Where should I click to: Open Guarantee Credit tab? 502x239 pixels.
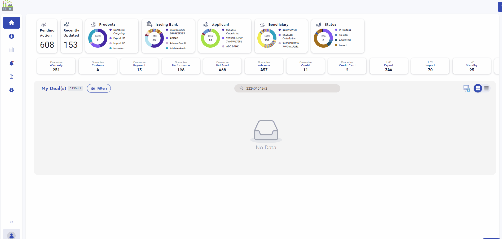pyautogui.click(x=306, y=66)
